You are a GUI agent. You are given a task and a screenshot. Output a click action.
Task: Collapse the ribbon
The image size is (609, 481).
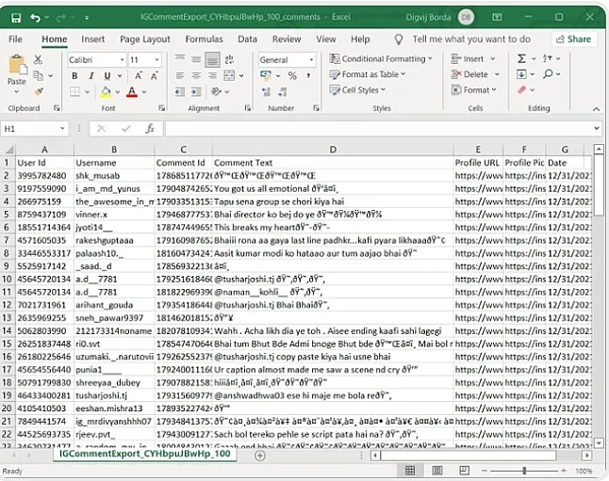click(x=596, y=109)
